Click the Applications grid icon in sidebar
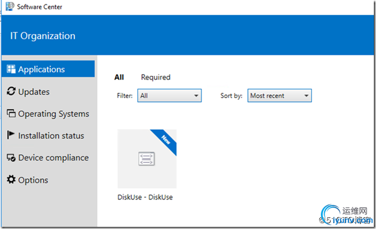This screenshot has height=229, width=376. [x=11, y=69]
